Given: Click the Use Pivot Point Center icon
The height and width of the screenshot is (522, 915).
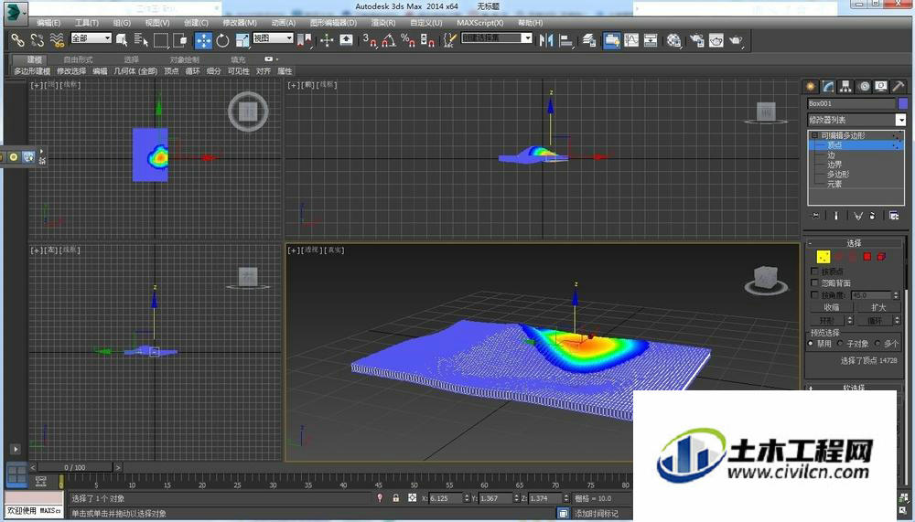Looking at the screenshot, I should 304,40.
